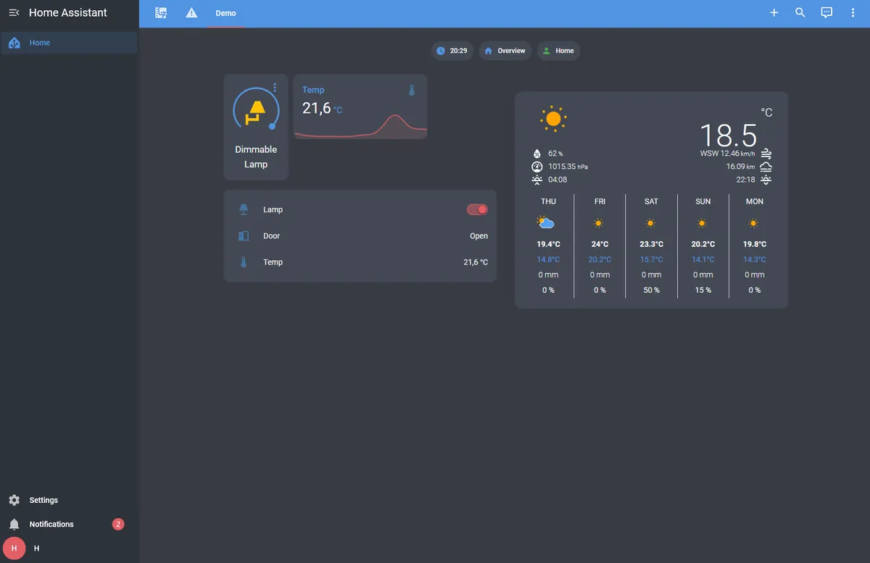Click the humidity droplet icon

pyautogui.click(x=537, y=154)
